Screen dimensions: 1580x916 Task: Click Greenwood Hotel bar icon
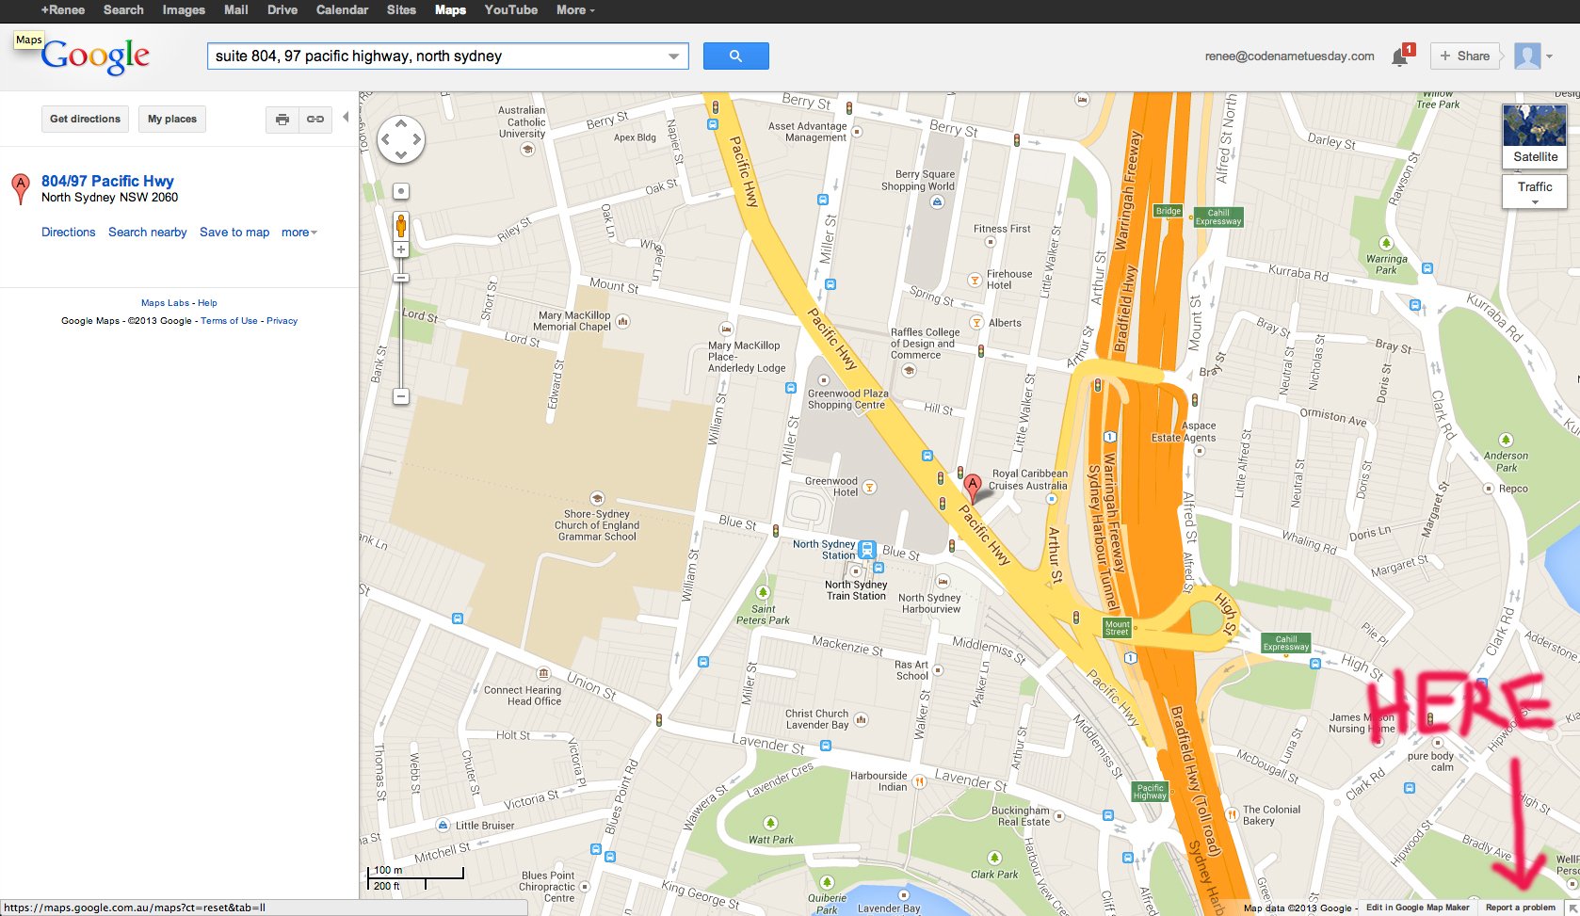click(870, 487)
